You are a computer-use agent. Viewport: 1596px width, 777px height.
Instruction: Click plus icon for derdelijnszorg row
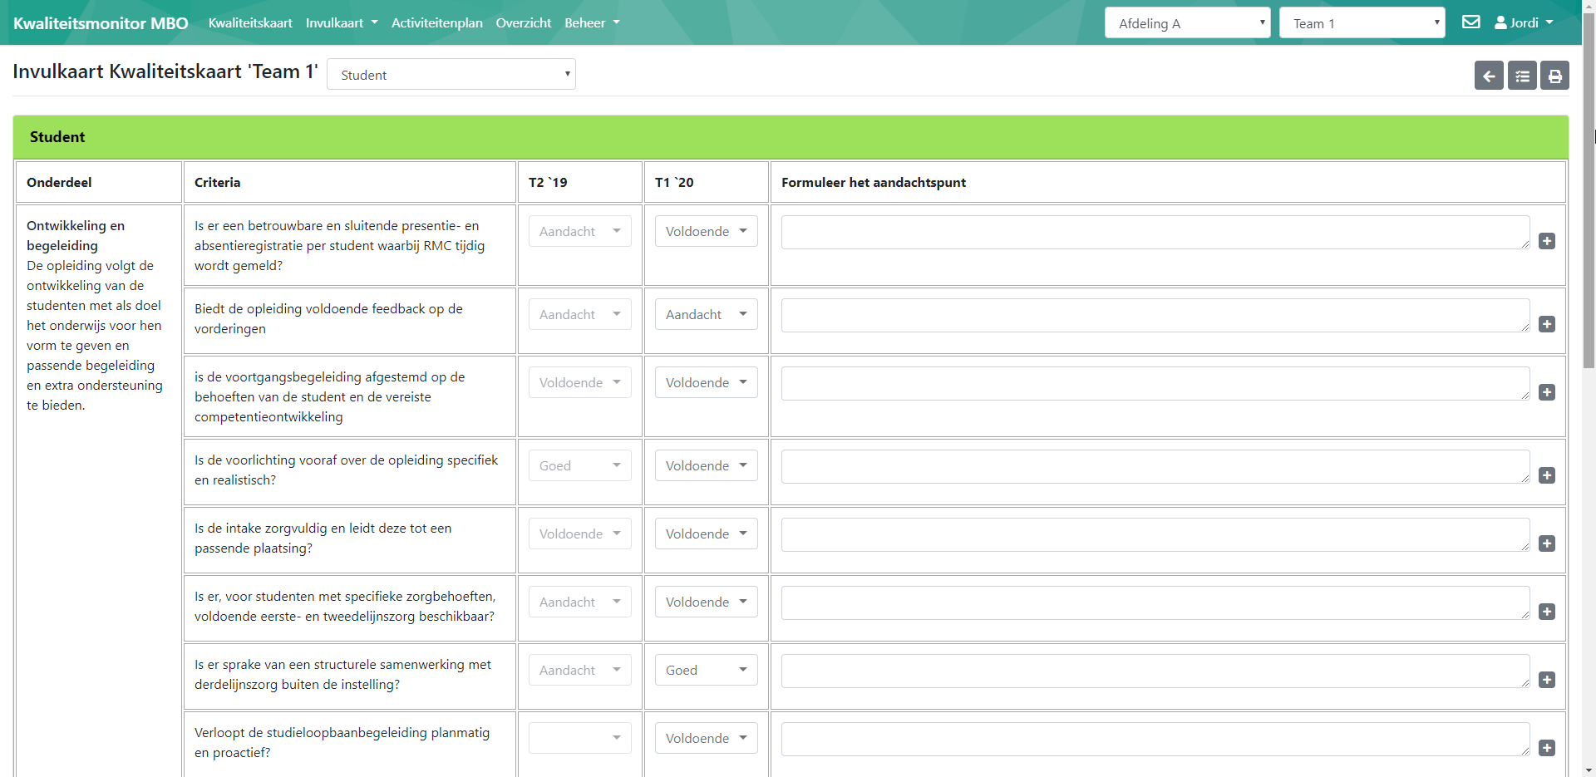(1546, 680)
